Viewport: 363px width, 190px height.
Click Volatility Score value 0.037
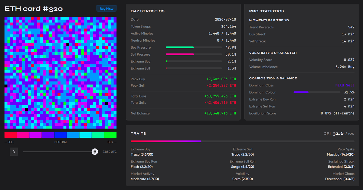pyautogui.click(x=349, y=60)
